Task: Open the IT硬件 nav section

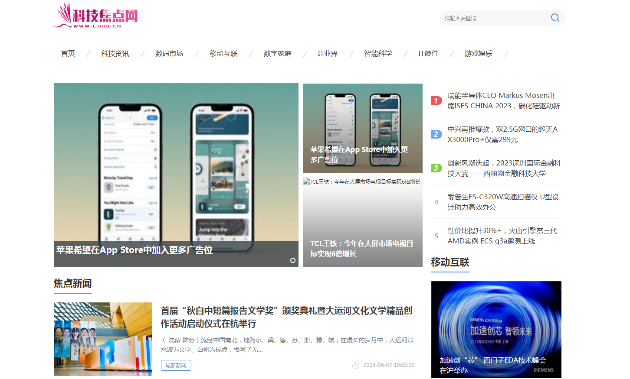Action: pos(428,53)
